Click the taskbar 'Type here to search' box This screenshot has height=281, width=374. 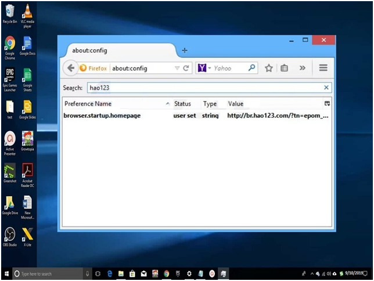point(48,273)
